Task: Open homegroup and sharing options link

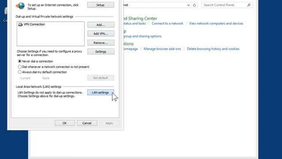Action: (x=142, y=36)
